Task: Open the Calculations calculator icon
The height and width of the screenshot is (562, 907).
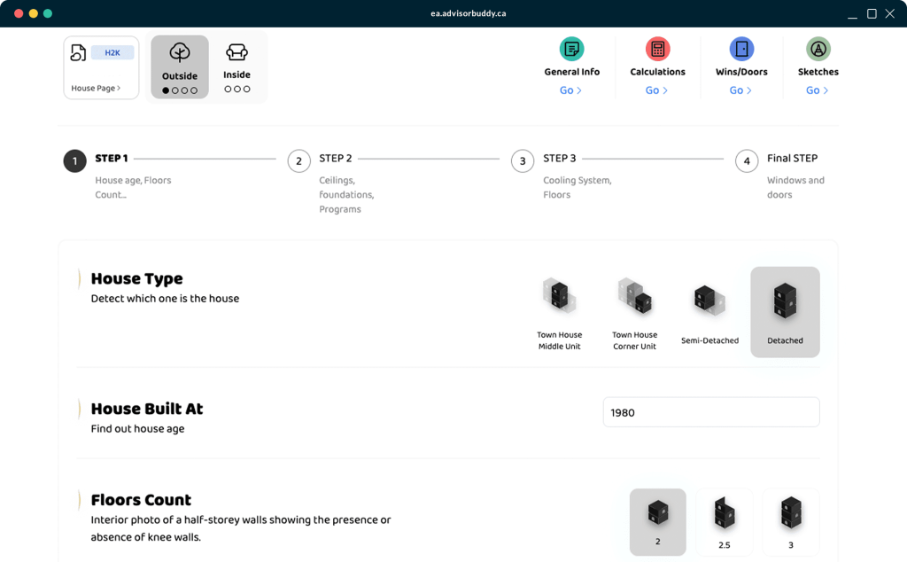Action: click(657, 49)
